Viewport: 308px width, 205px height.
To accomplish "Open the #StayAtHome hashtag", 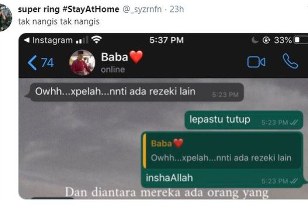I will click(91, 9).
